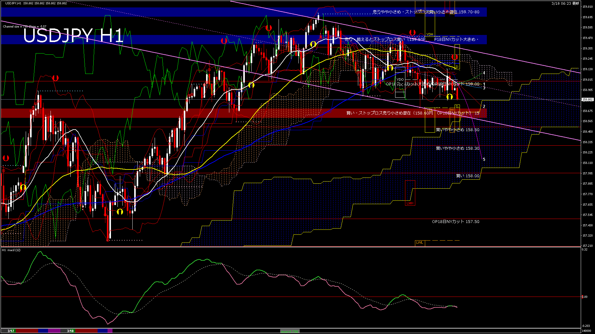Click the yellow up arrow under latest candle
This screenshot has height=334, width=595.
tap(450, 97)
